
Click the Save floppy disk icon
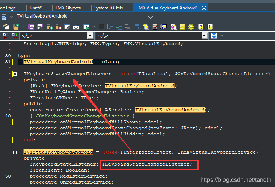pos(31,27)
